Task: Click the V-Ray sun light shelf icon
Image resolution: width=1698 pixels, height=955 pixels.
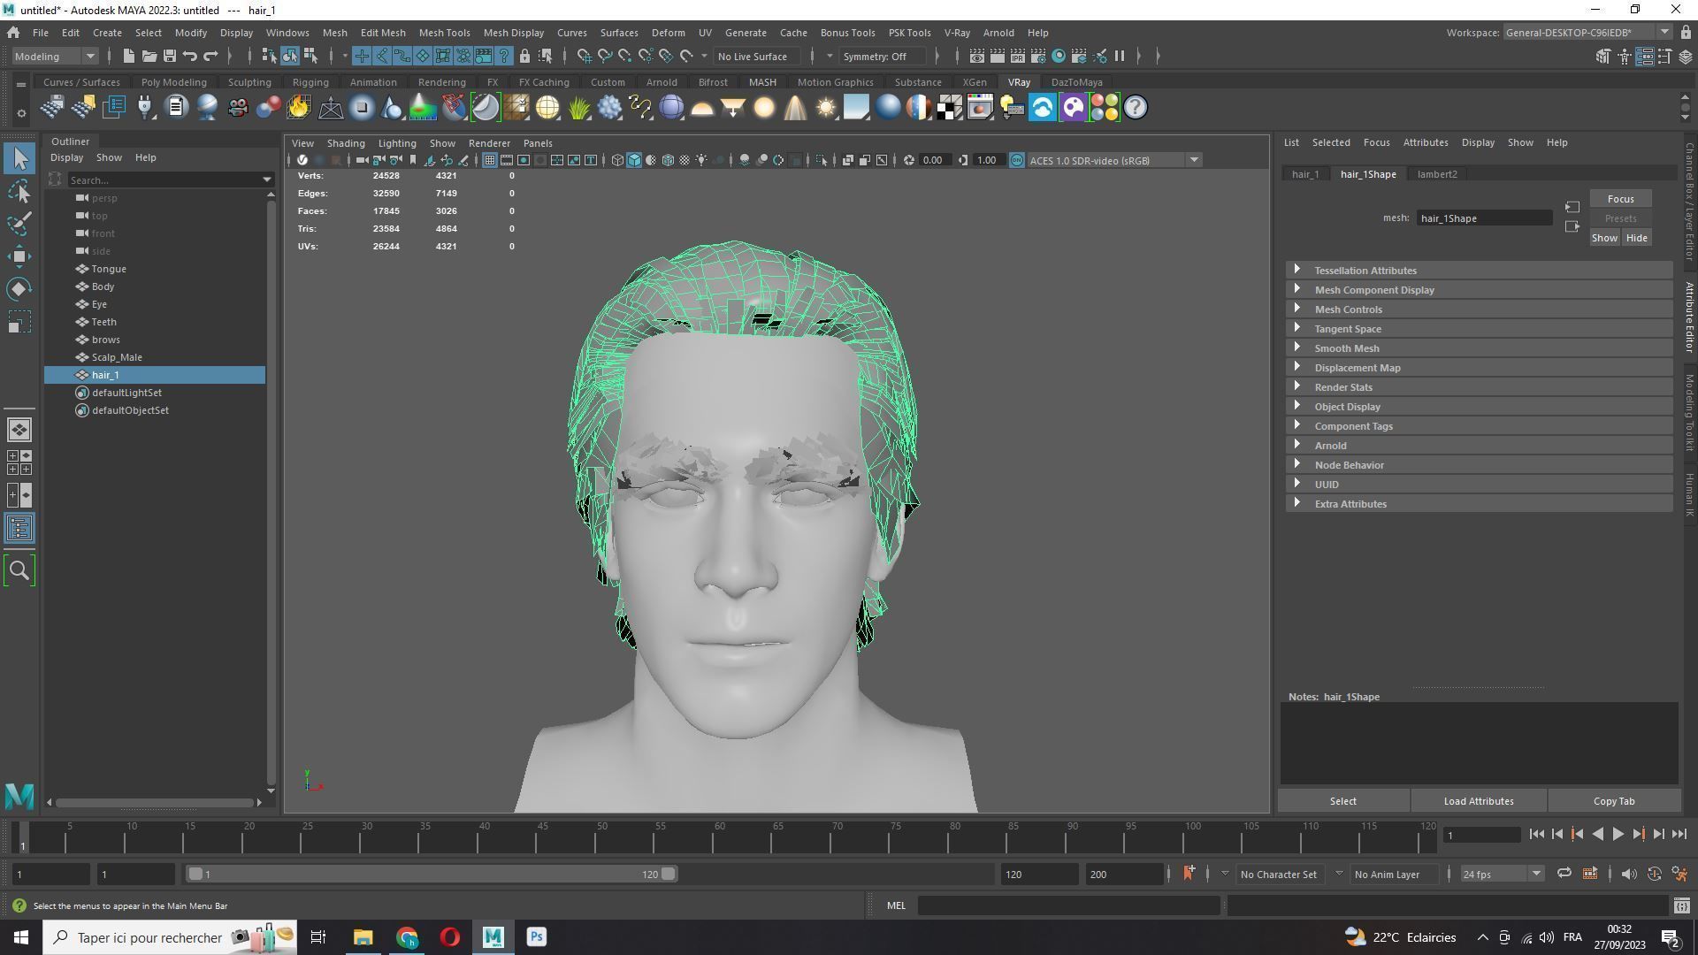Action: point(825,108)
